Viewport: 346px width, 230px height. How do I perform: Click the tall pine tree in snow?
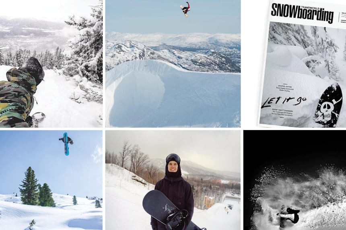29,186
